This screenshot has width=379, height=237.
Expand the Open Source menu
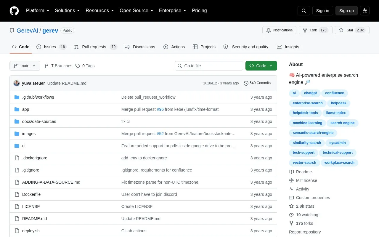(136, 11)
